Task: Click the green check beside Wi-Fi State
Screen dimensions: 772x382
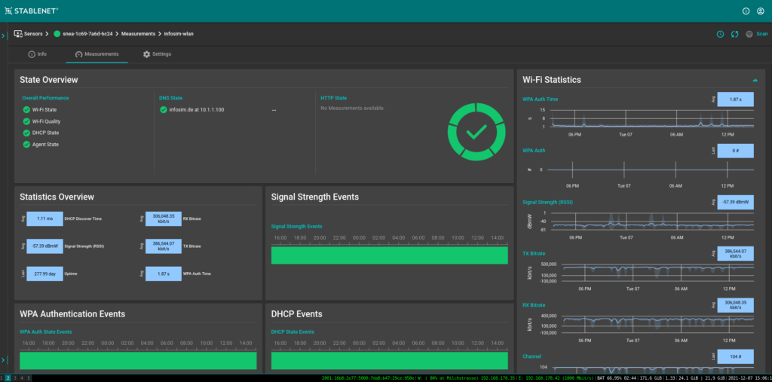Action: pos(26,110)
